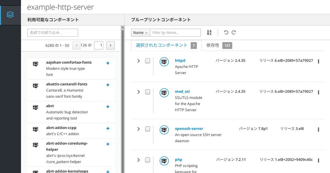The height and width of the screenshot is (173, 330).
Task: Open the Name filter dropdown
Action: pos(140,33)
